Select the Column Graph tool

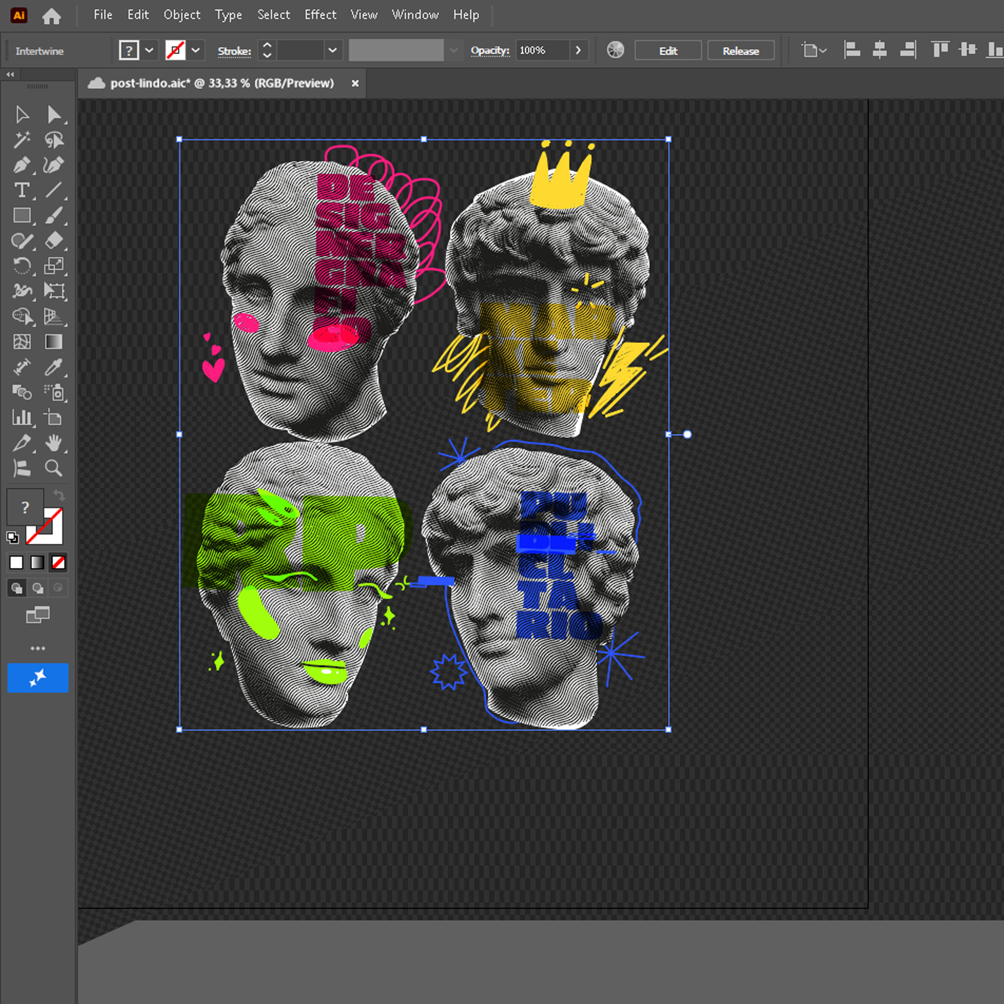point(22,417)
